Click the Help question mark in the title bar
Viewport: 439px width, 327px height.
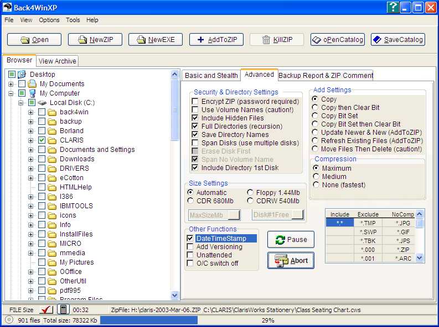tap(393, 7)
